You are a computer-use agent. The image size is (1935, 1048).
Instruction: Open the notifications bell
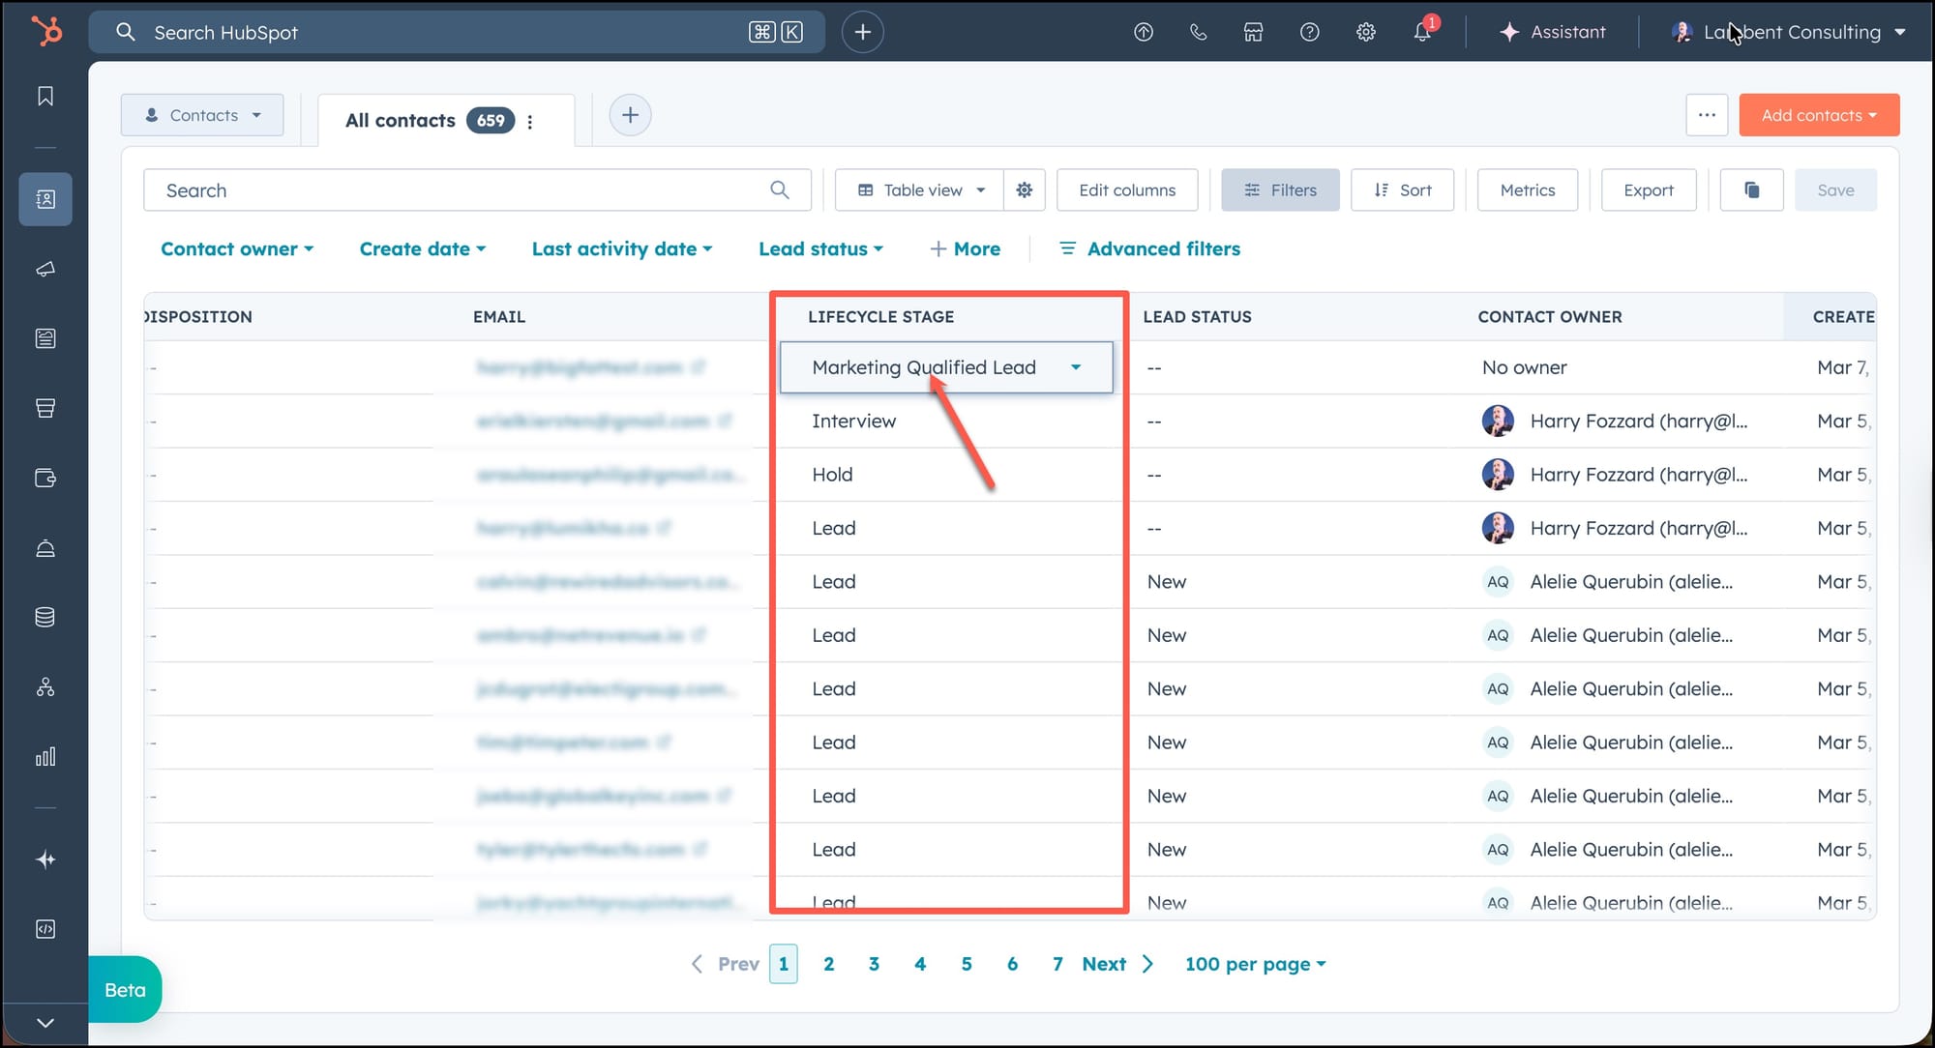[x=1421, y=32]
